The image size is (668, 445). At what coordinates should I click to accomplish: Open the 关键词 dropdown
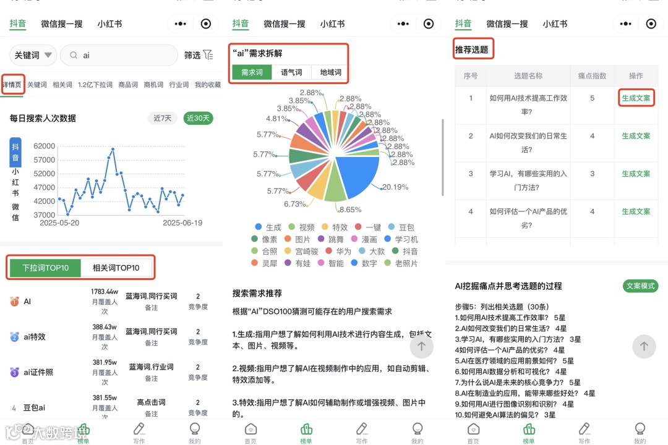[33, 55]
